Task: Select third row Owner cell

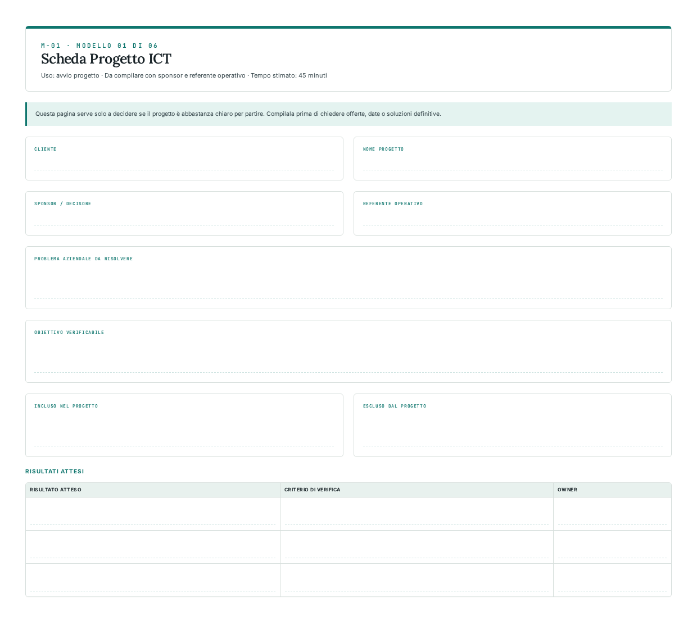Action: 612,580
